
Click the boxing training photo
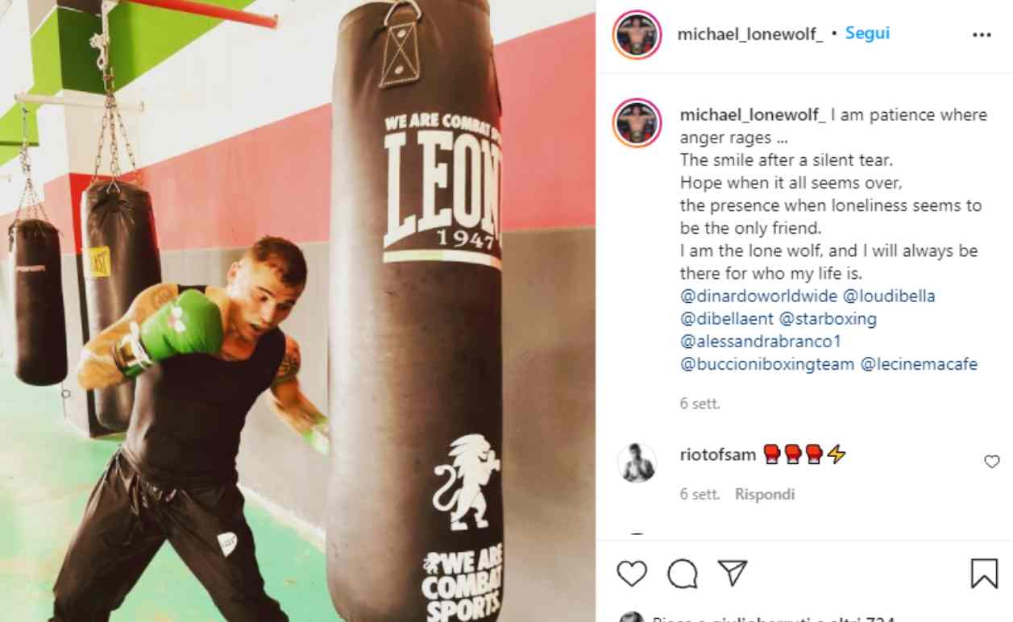point(297,311)
